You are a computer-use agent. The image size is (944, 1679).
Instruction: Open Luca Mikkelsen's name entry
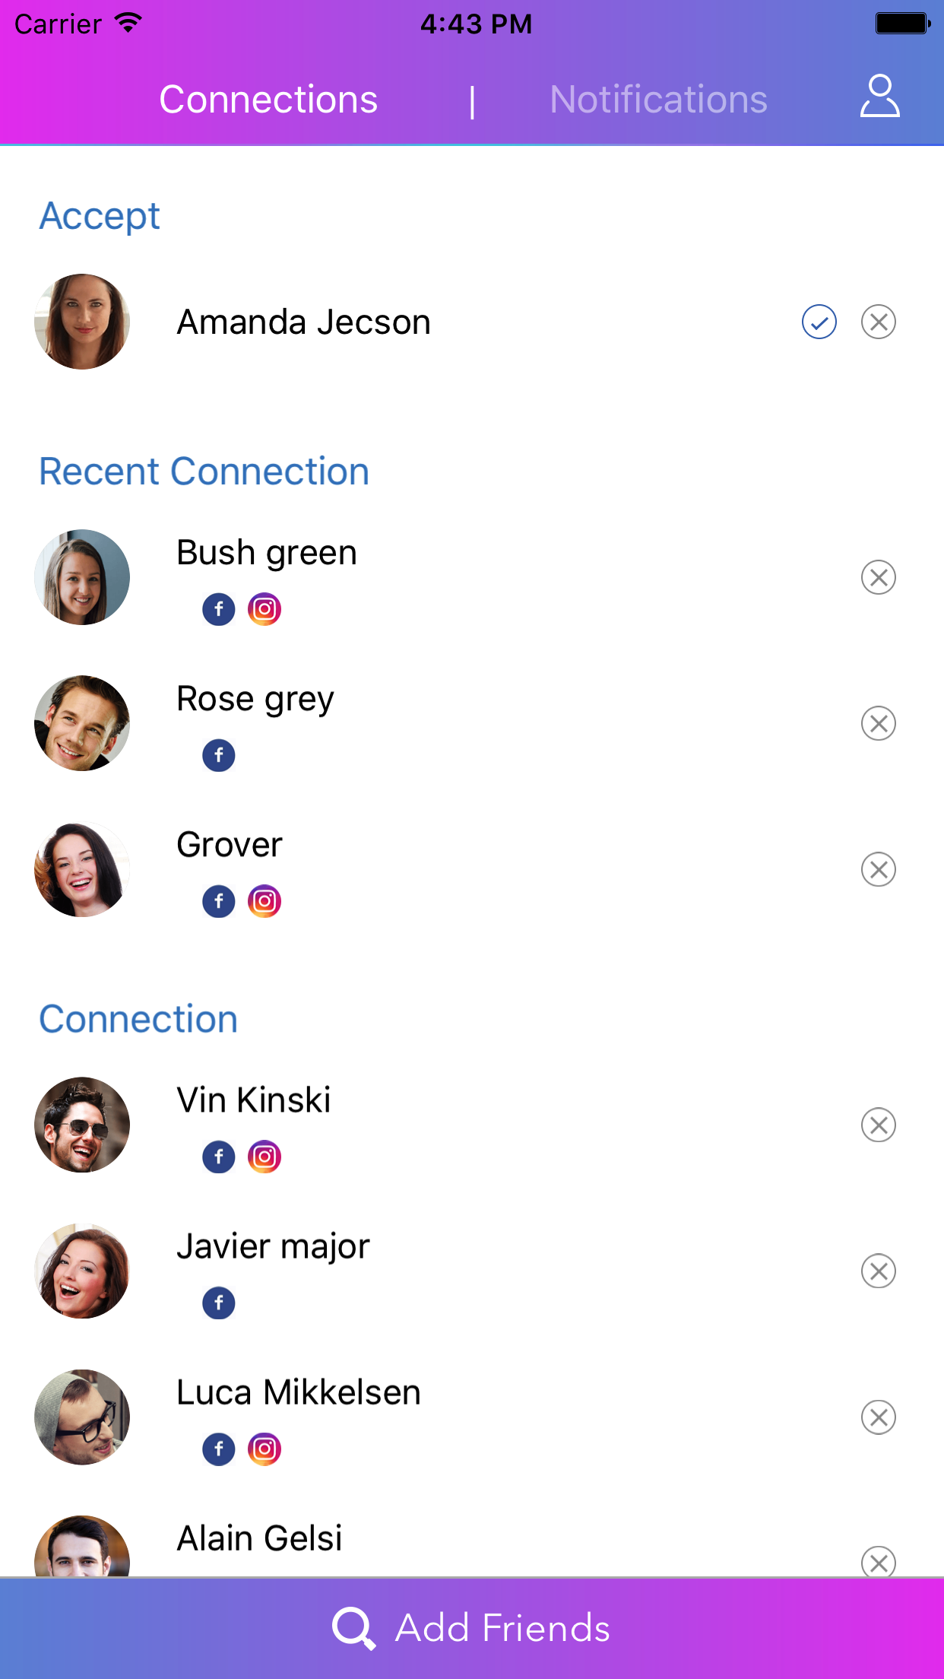[x=299, y=1392]
